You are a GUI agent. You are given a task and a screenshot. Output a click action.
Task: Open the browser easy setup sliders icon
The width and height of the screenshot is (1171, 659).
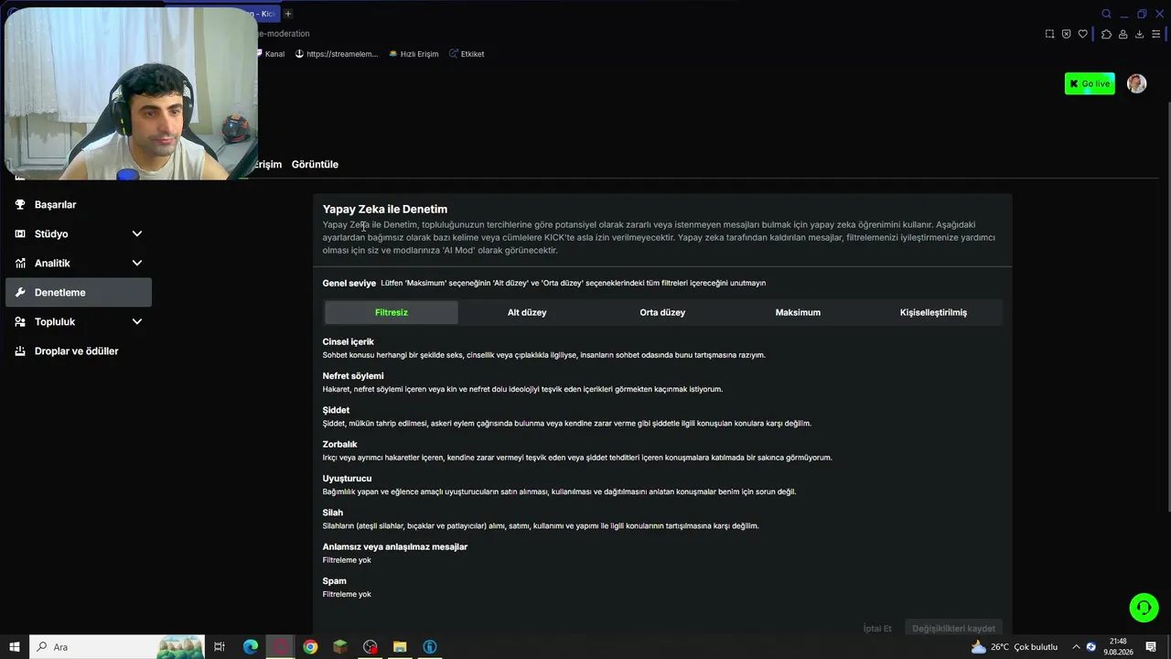pos(1156,34)
